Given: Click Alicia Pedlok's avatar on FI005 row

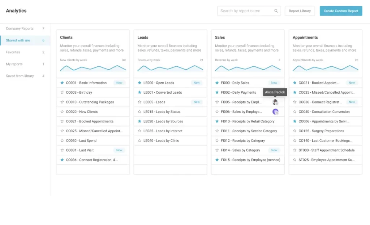Looking at the screenshot, I should click(275, 102).
